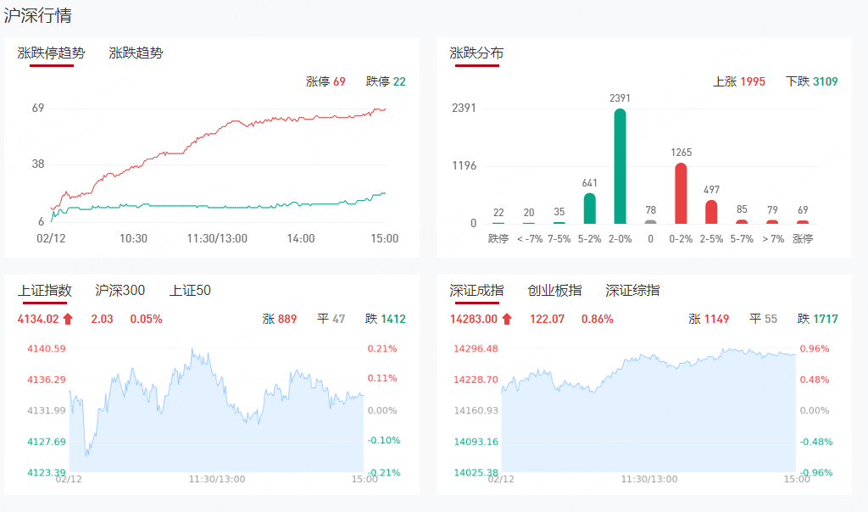
Task: Click the gray 78 flat bar
Action: (x=650, y=221)
